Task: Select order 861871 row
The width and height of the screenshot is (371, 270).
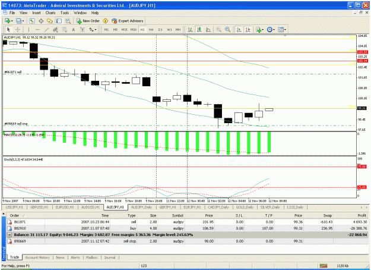Action: click(x=188, y=222)
